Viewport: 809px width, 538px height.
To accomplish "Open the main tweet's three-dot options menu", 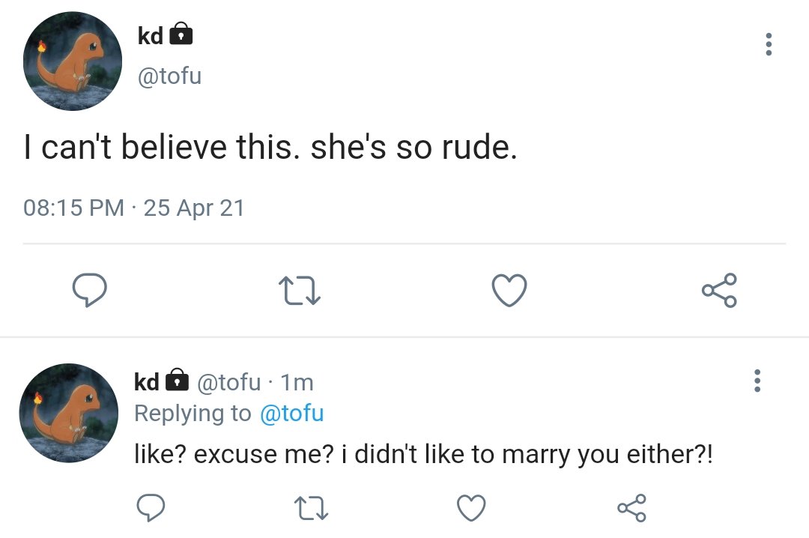I will pos(769,44).
